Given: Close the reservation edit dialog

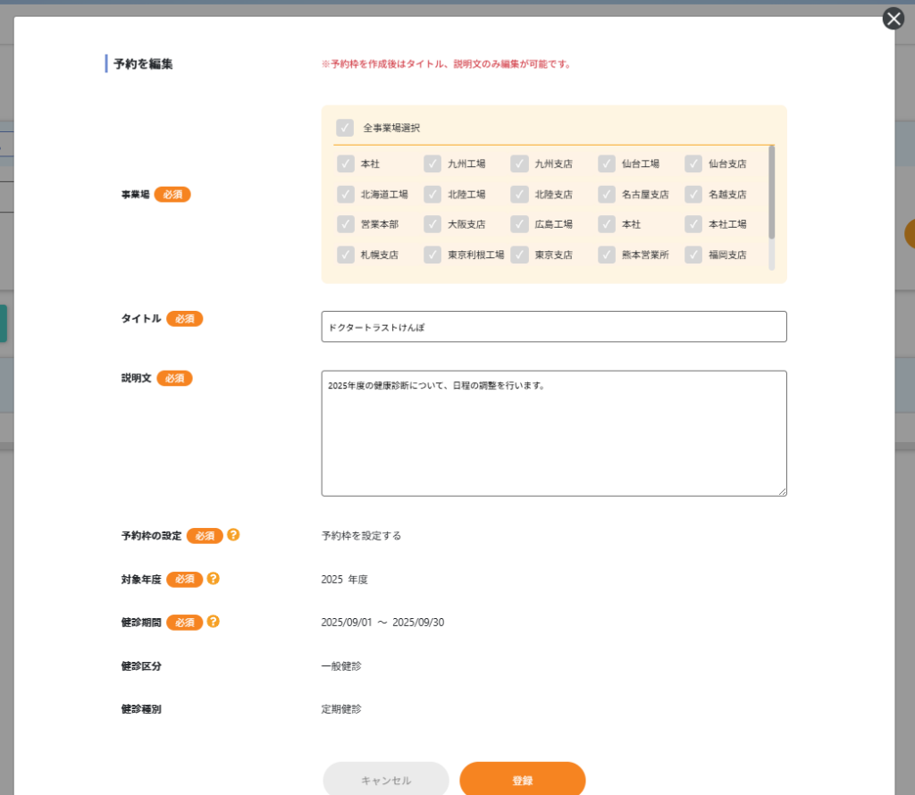Looking at the screenshot, I should [893, 19].
